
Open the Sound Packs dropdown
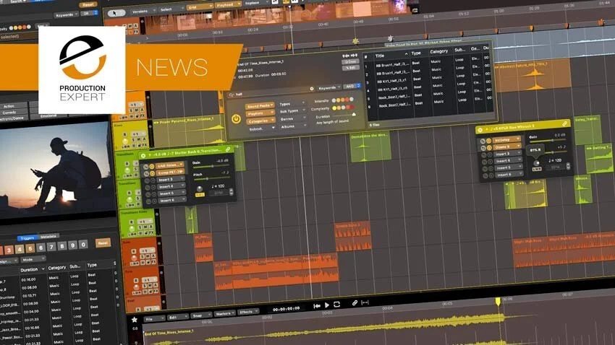coord(260,106)
